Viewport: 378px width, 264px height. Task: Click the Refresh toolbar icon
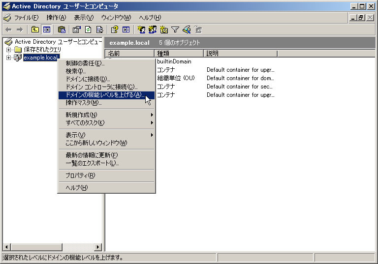pyautogui.click(x=88, y=29)
